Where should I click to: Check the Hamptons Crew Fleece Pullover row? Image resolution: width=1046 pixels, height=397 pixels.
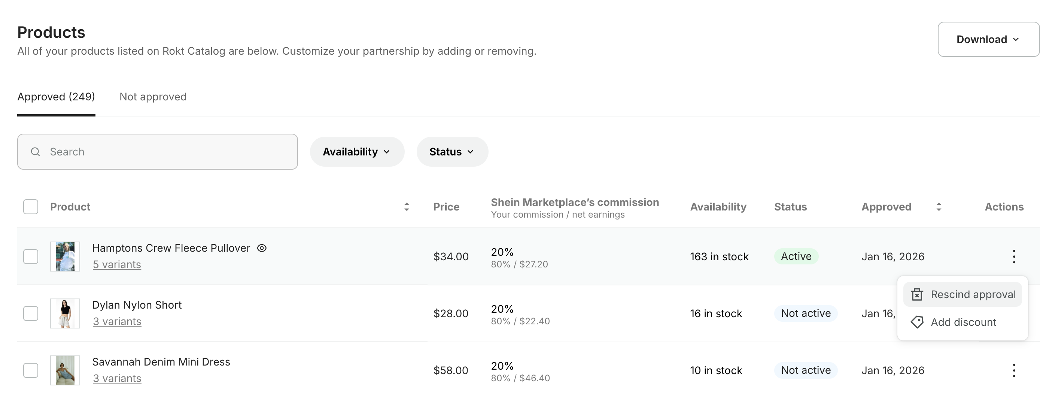[31, 257]
